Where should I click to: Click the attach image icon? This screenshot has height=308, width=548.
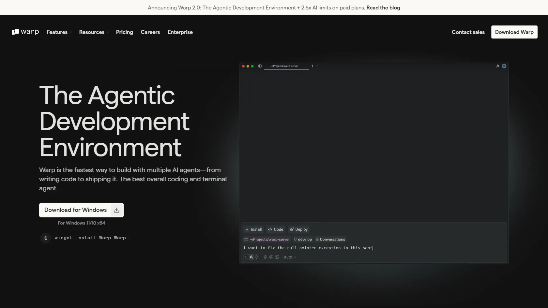click(277, 257)
